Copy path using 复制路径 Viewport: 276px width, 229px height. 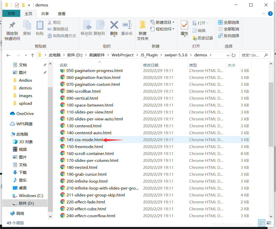point(58,29)
